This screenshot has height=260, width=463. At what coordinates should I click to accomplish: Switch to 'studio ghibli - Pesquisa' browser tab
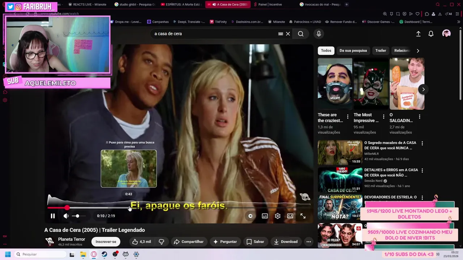[x=135, y=4]
